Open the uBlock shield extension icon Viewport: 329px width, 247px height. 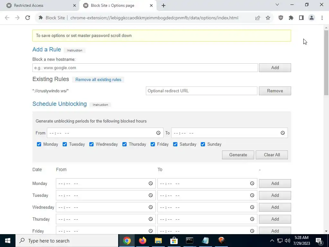281,18
